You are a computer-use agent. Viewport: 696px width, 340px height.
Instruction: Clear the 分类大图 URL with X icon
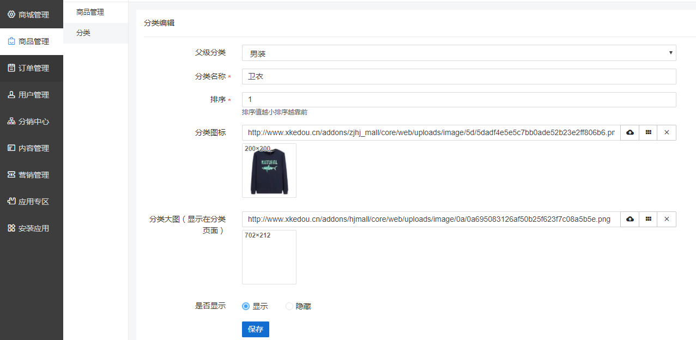coord(667,219)
